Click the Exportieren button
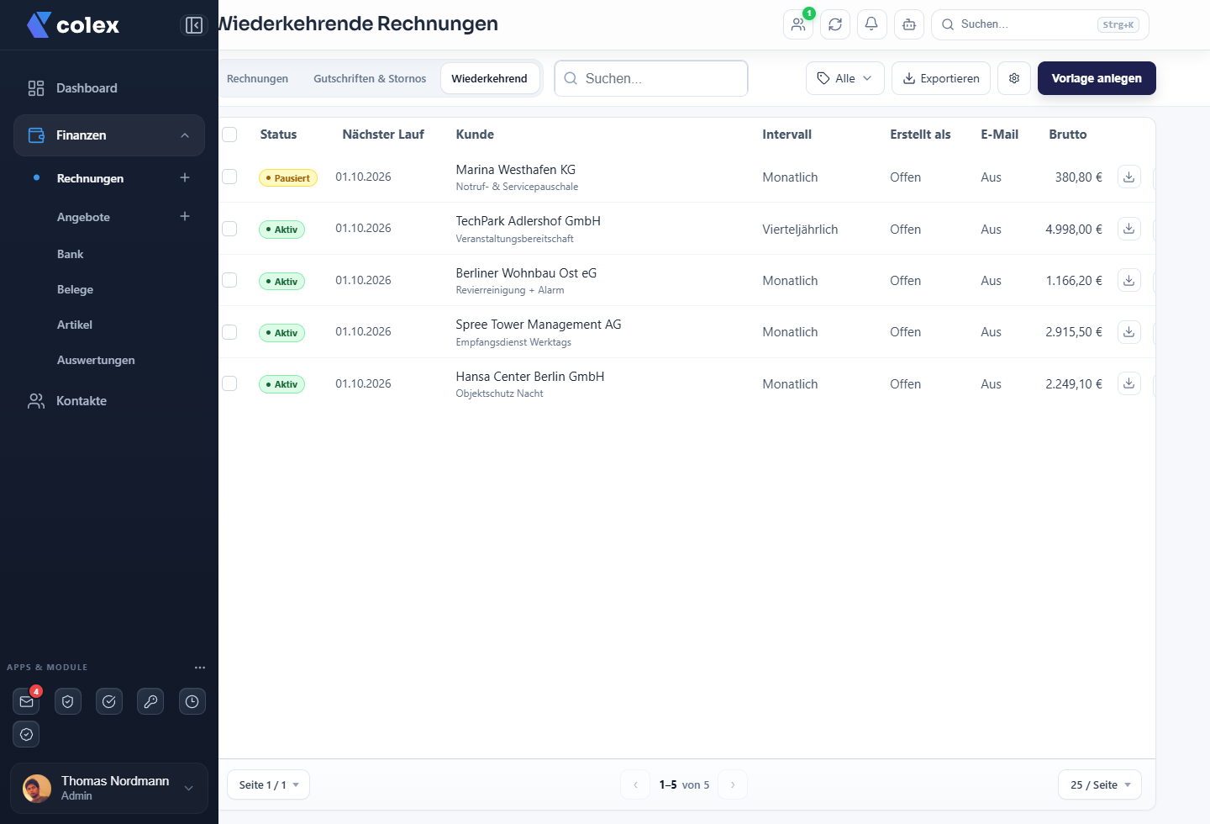 941,78
